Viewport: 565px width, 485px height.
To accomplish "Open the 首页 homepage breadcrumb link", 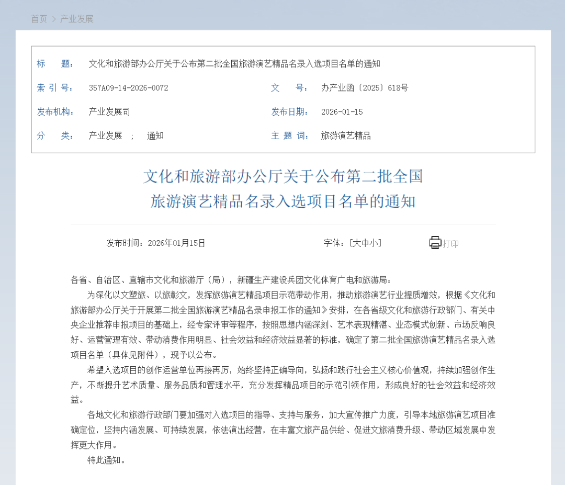I will pyautogui.click(x=39, y=19).
